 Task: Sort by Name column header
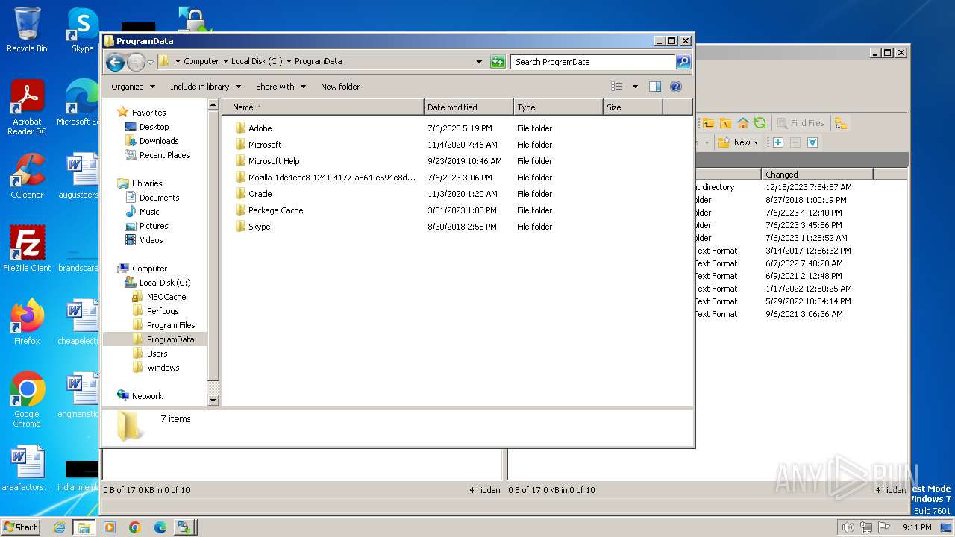click(323, 107)
